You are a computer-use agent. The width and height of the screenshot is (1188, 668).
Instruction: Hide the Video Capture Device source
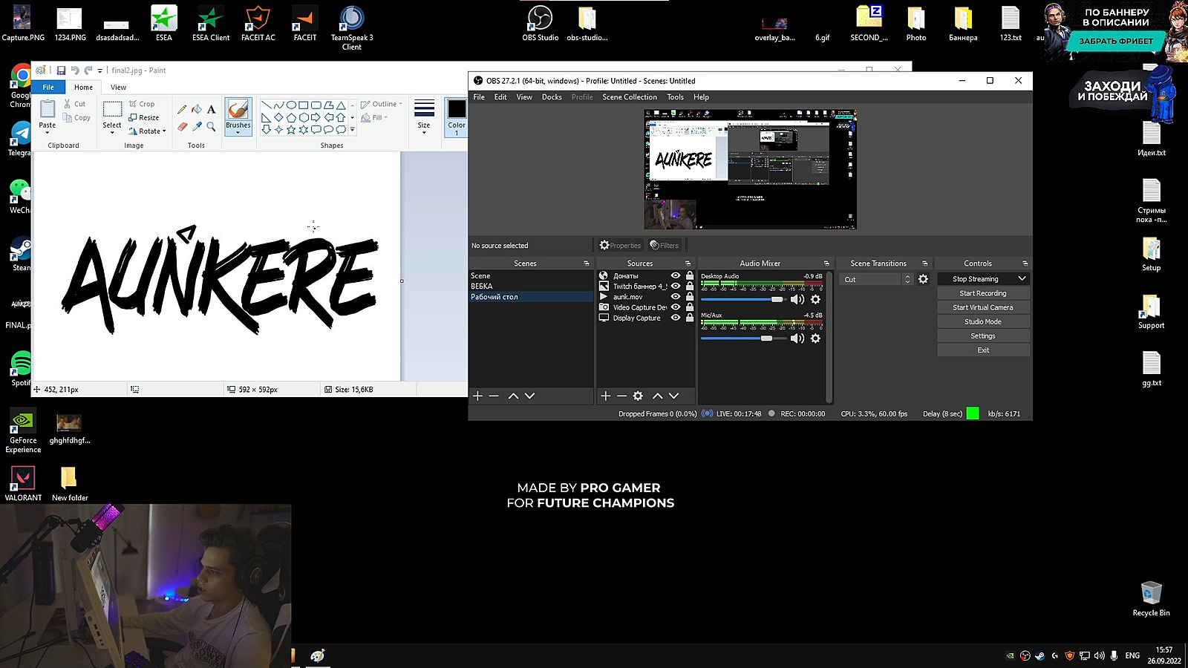click(x=676, y=307)
